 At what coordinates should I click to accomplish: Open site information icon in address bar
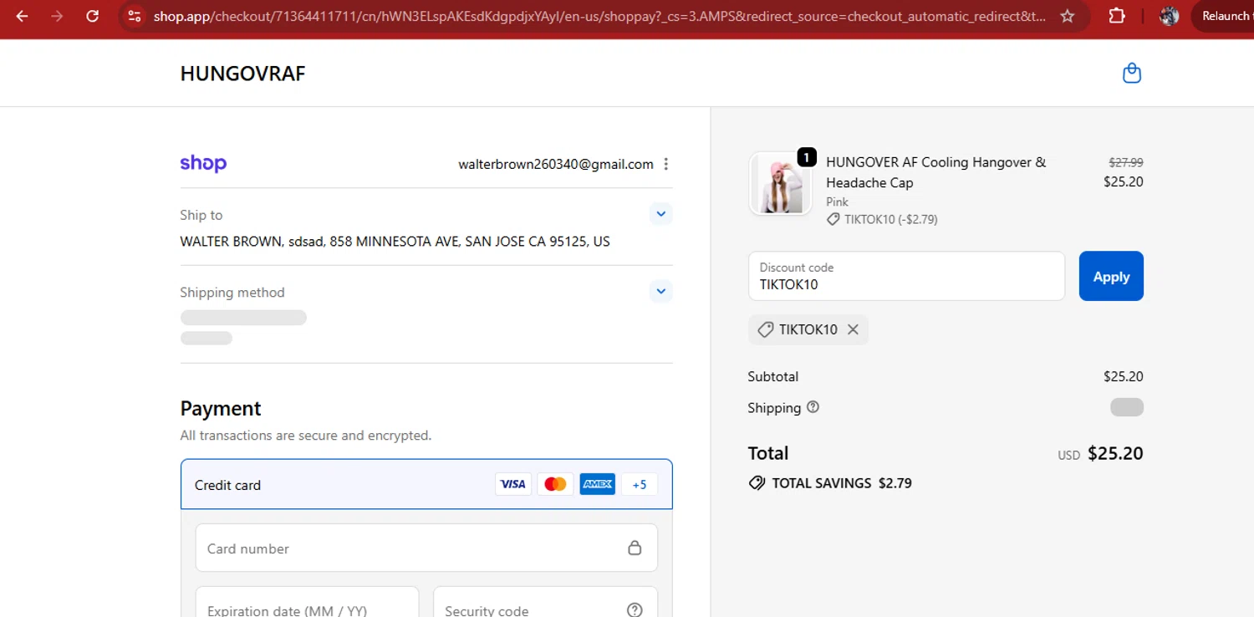[x=135, y=16]
